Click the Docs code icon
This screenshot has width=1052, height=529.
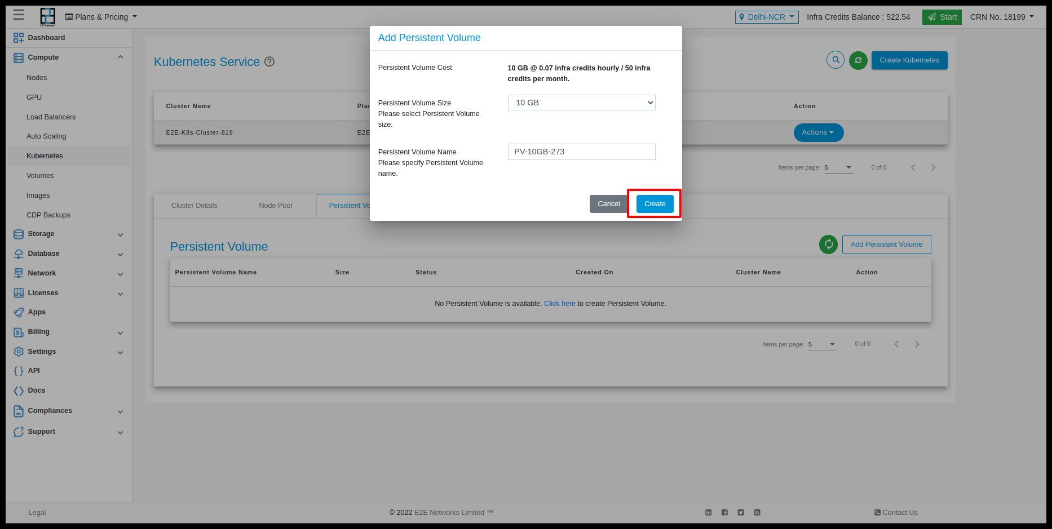(x=19, y=390)
